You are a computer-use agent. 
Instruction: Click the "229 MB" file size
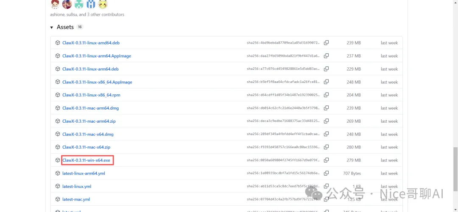pyautogui.click(x=353, y=69)
